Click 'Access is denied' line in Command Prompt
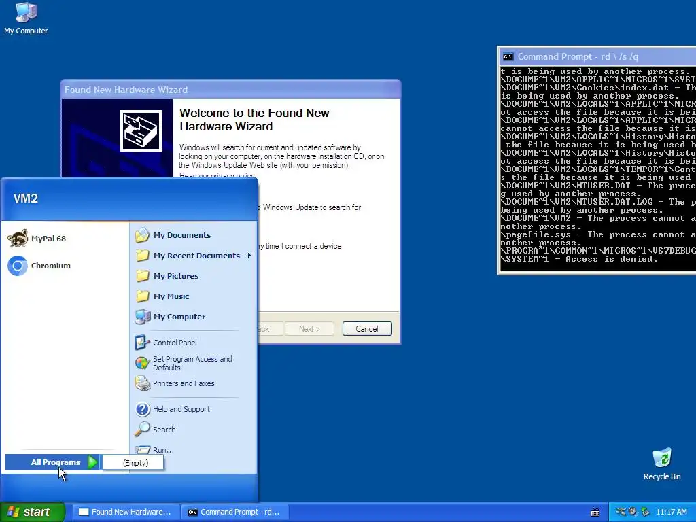 click(x=579, y=259)
